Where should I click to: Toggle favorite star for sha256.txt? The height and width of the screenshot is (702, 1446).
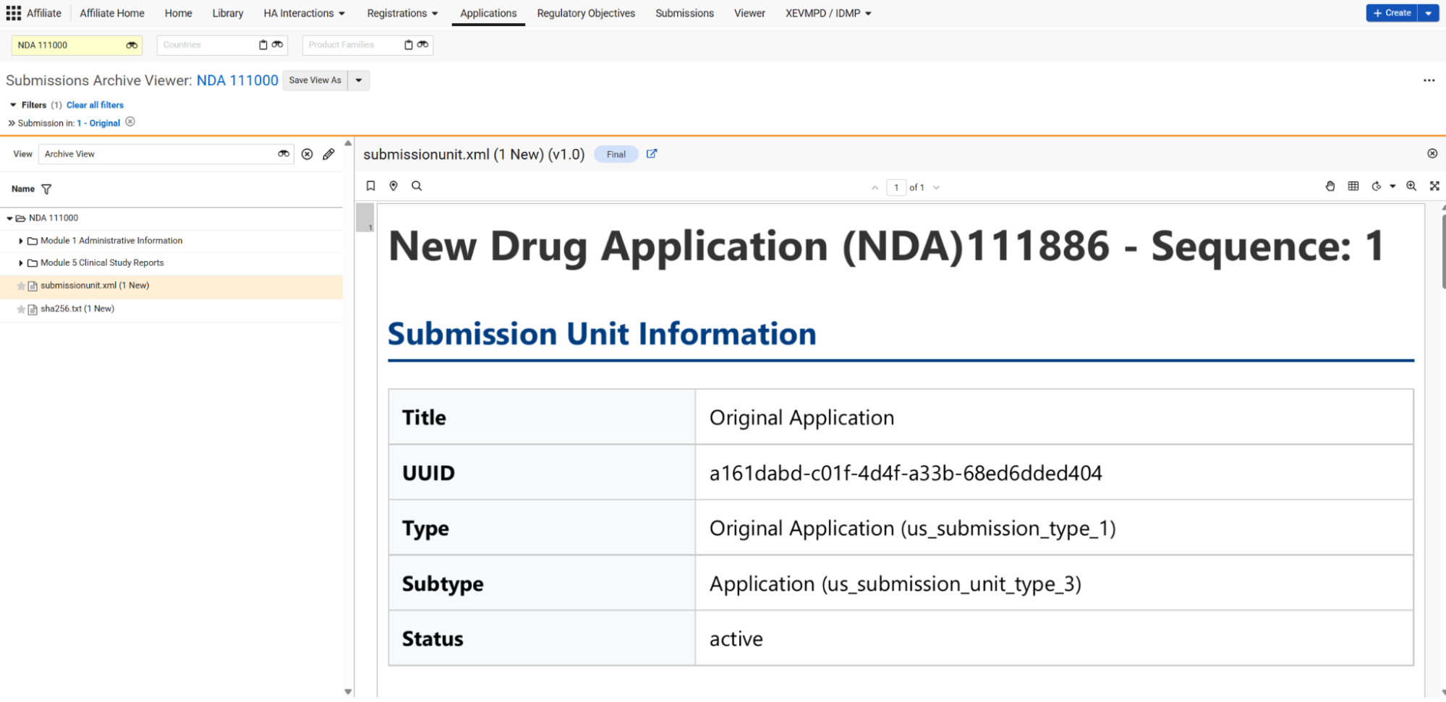(x=21, y=309)
